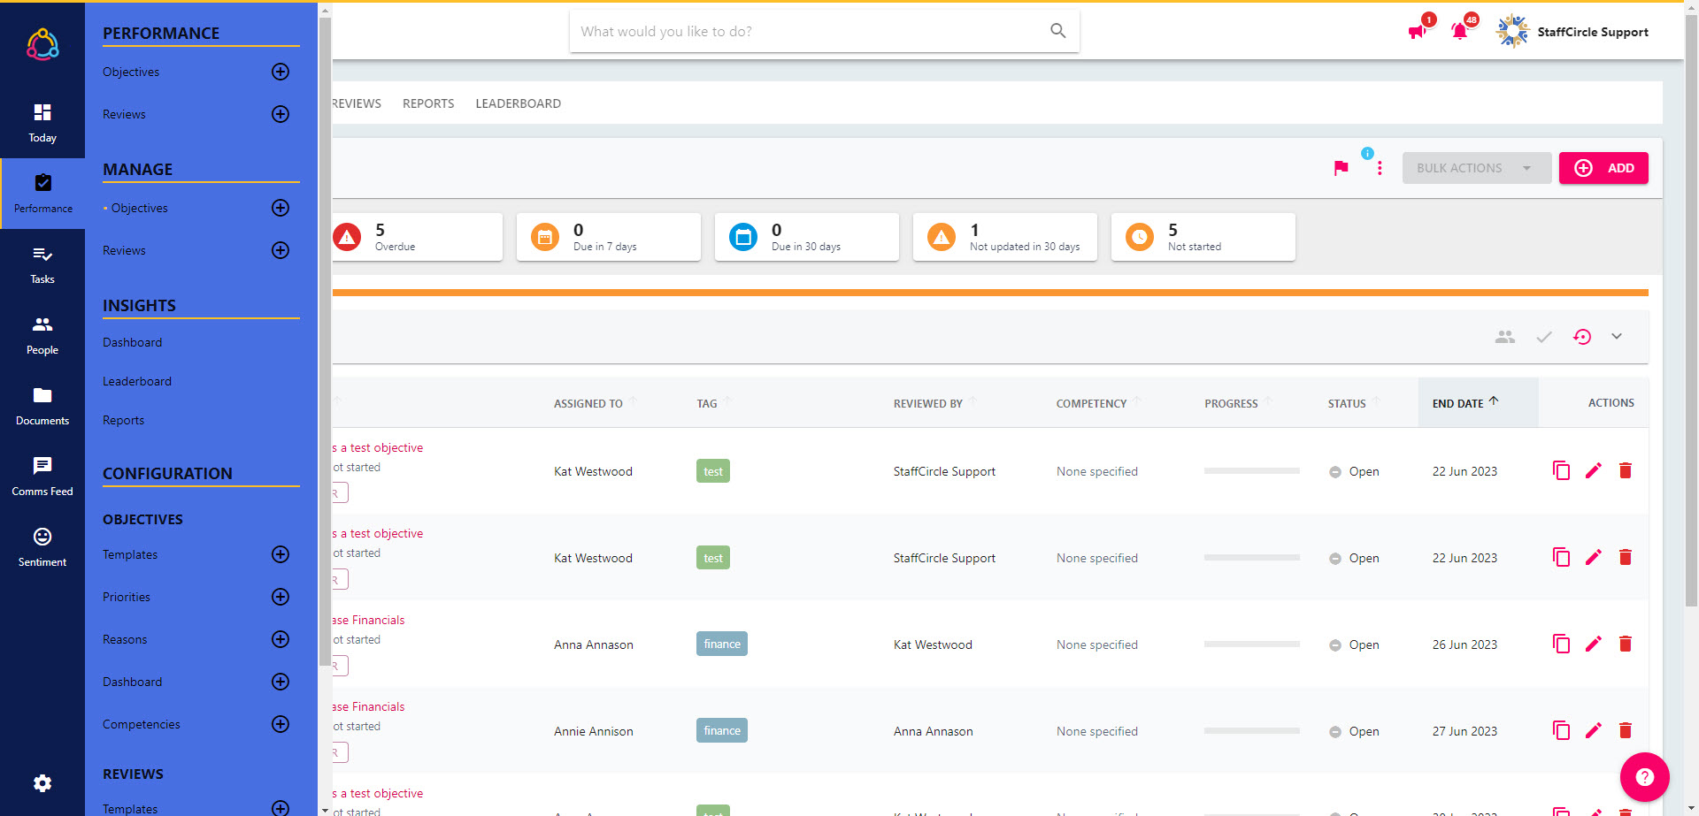This screenshot has width=1699, height=816.
Task: Click plus next to Competencies
Action: coord(281,724)
